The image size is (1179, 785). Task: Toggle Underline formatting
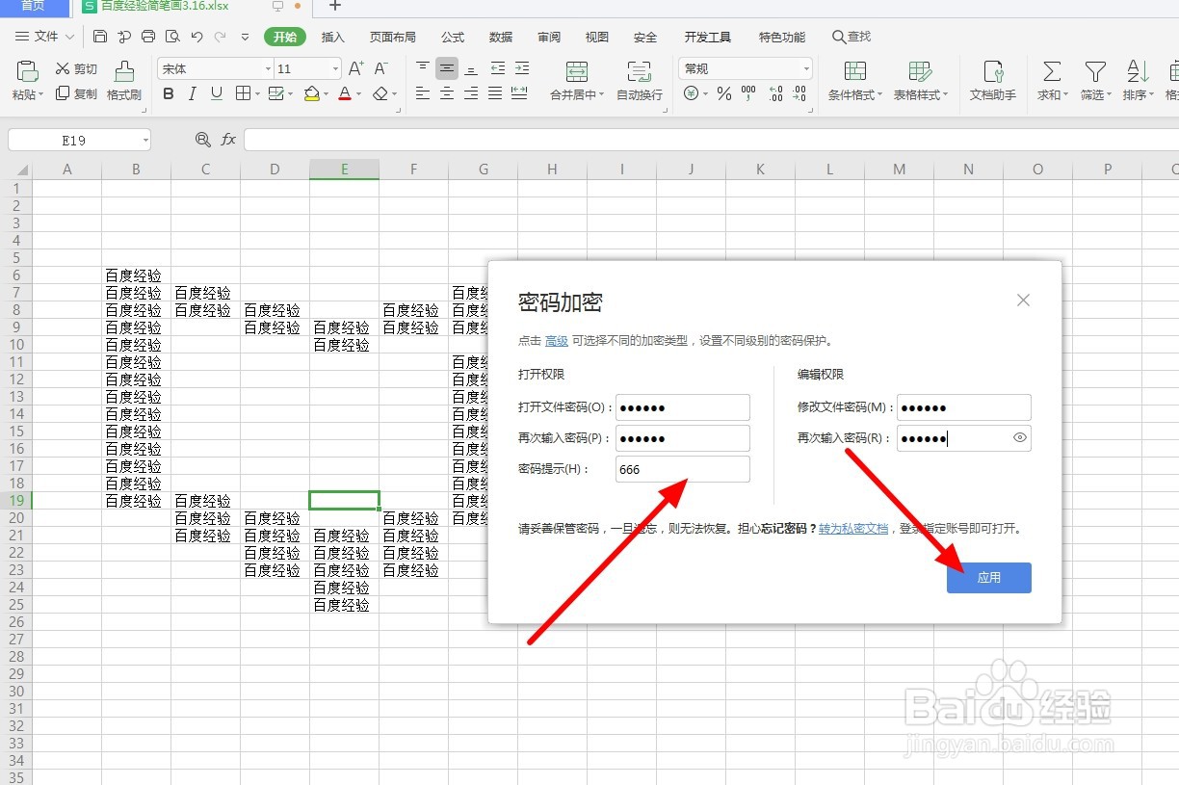[x=217, y=93]
